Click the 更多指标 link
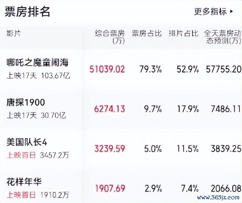 [x=210, y=11]
